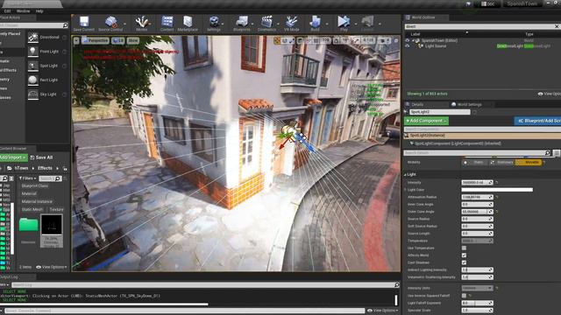Viewport: 561px width, 315px height.
Task: Open Content Browser View Options
Action: 52,267
